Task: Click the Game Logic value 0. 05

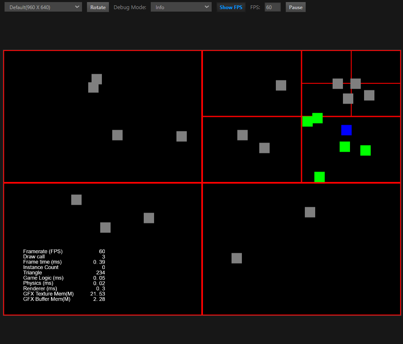Action: coord(99,278)
